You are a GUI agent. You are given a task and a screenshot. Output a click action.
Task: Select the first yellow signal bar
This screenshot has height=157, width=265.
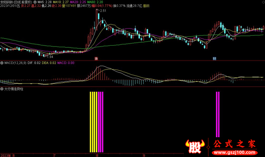91,121
